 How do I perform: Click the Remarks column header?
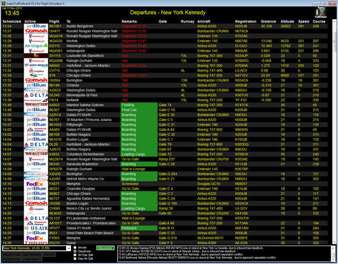coord(129,21)
